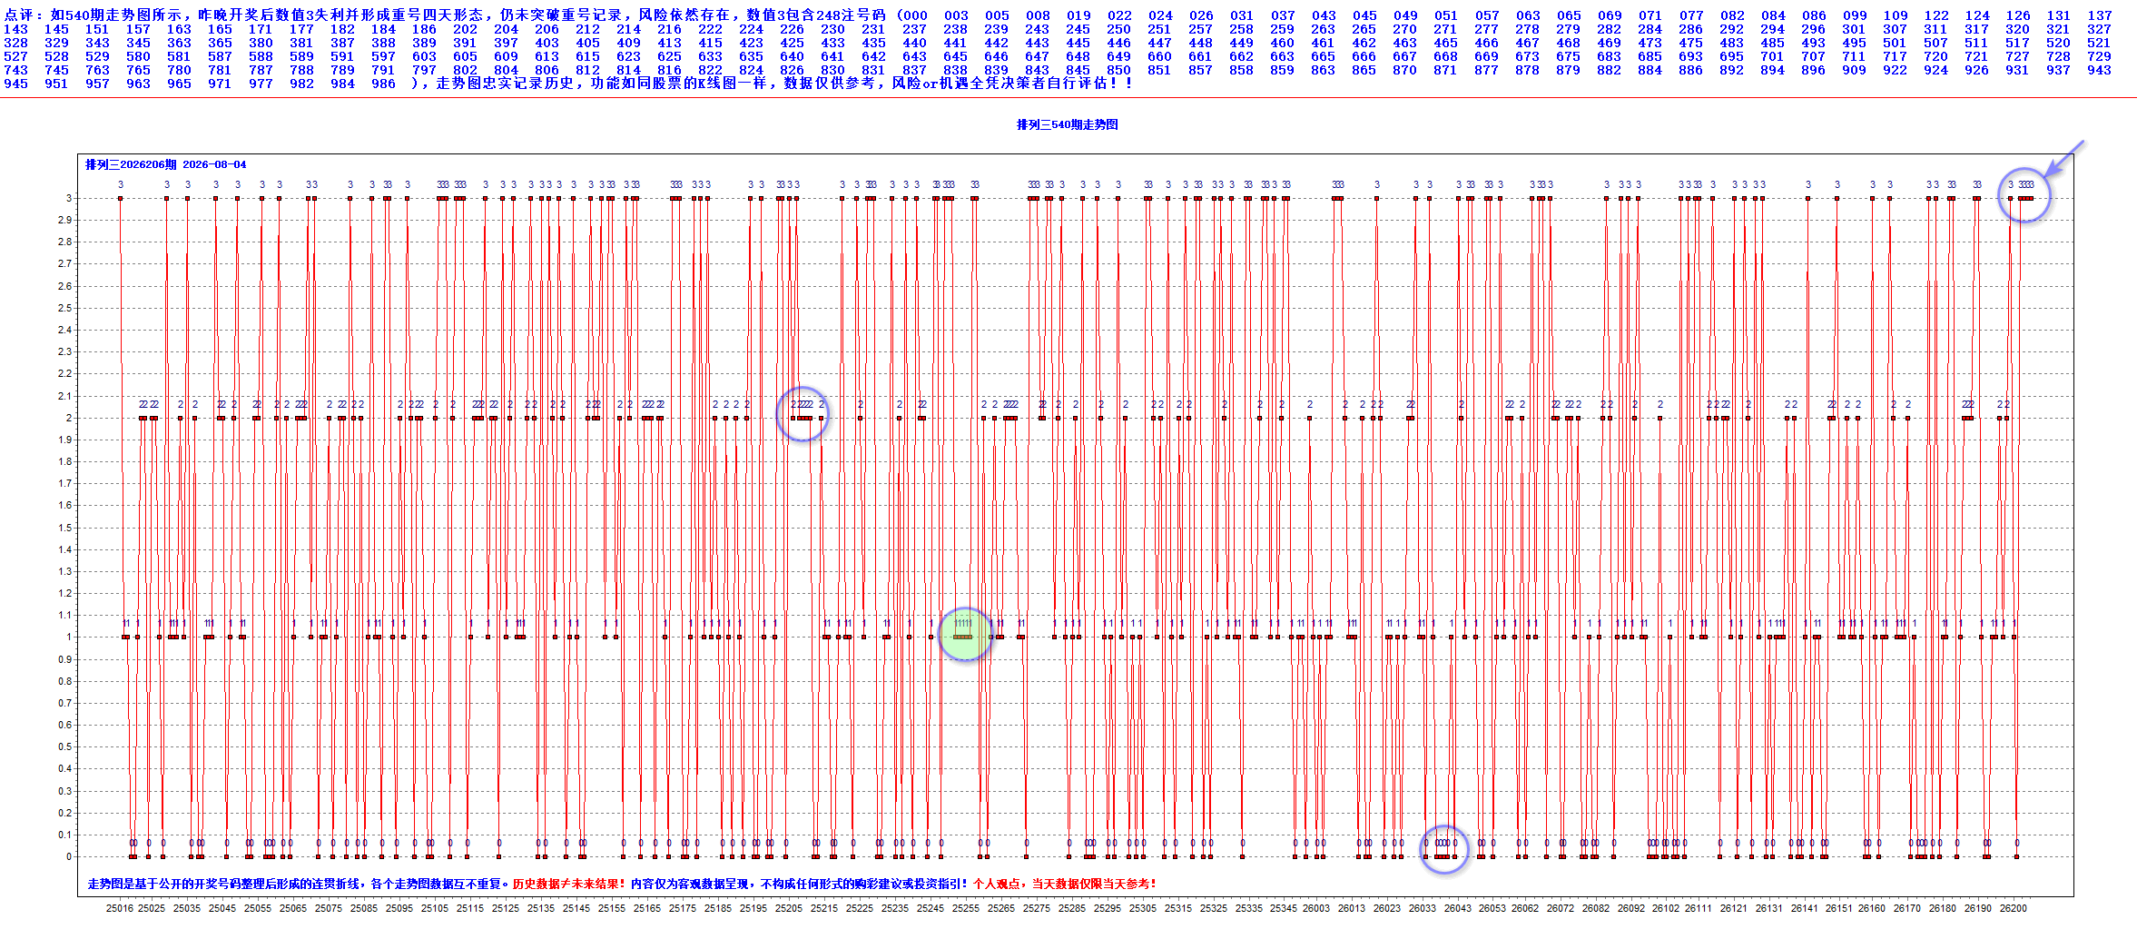Select x-axis period label 25205
2137x939 pixels.
(x=789, y=908)
